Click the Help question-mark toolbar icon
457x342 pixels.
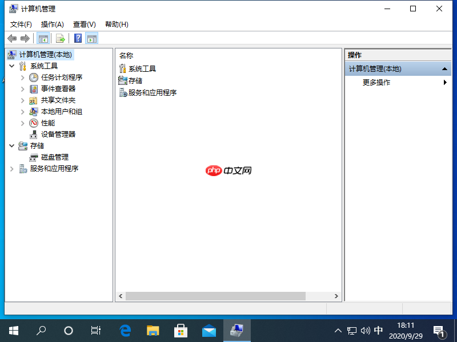coord(78,38)
